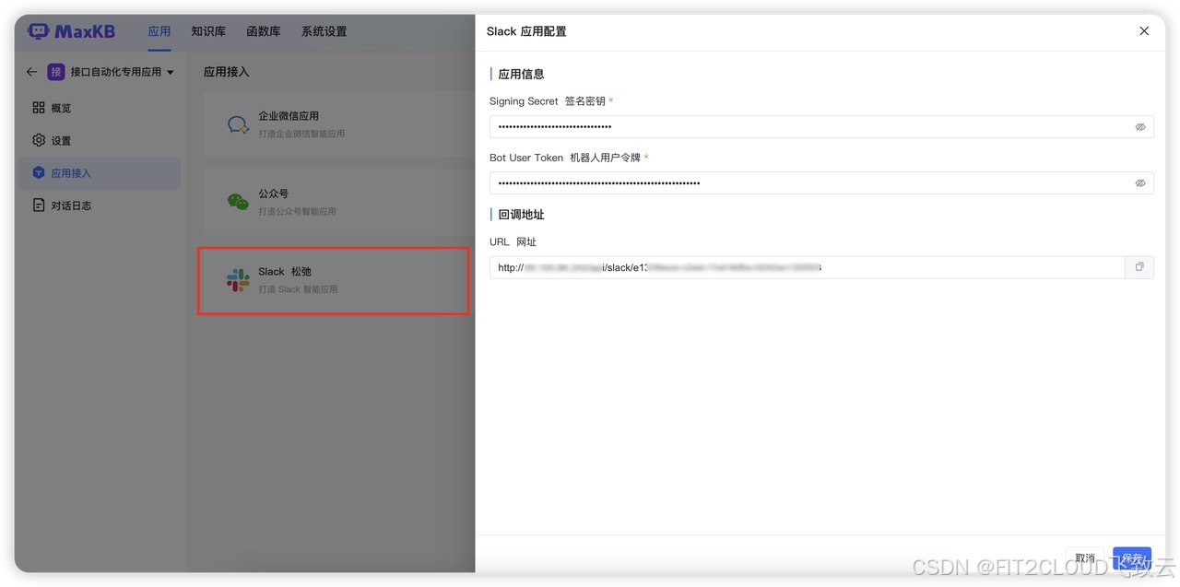Open the 概览 sidebar item
Image resolution: width=1180 pixels, height=587 pixels.
tap(100, 108)
